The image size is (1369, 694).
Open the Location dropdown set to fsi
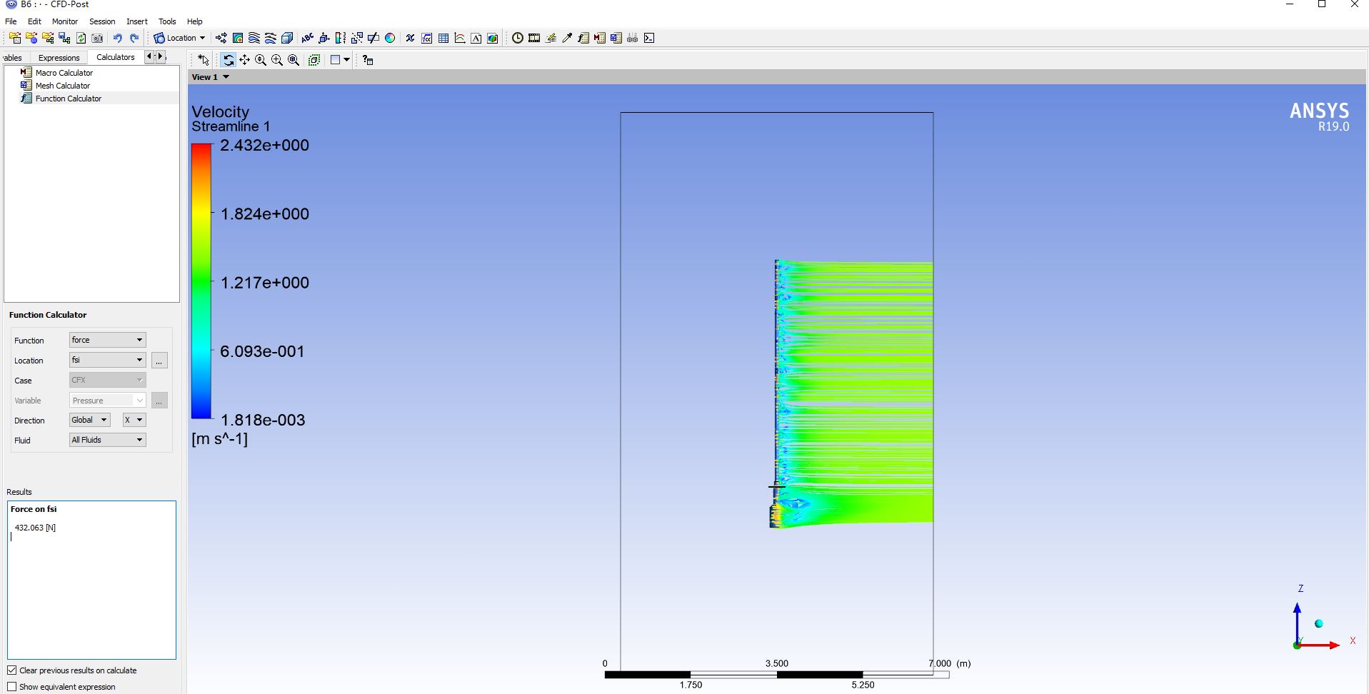tap(108, 360)
